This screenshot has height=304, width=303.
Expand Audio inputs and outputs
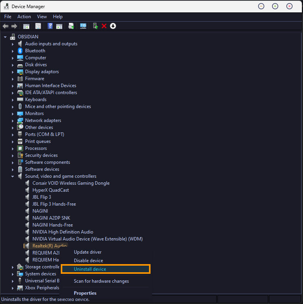click(13, 44)
